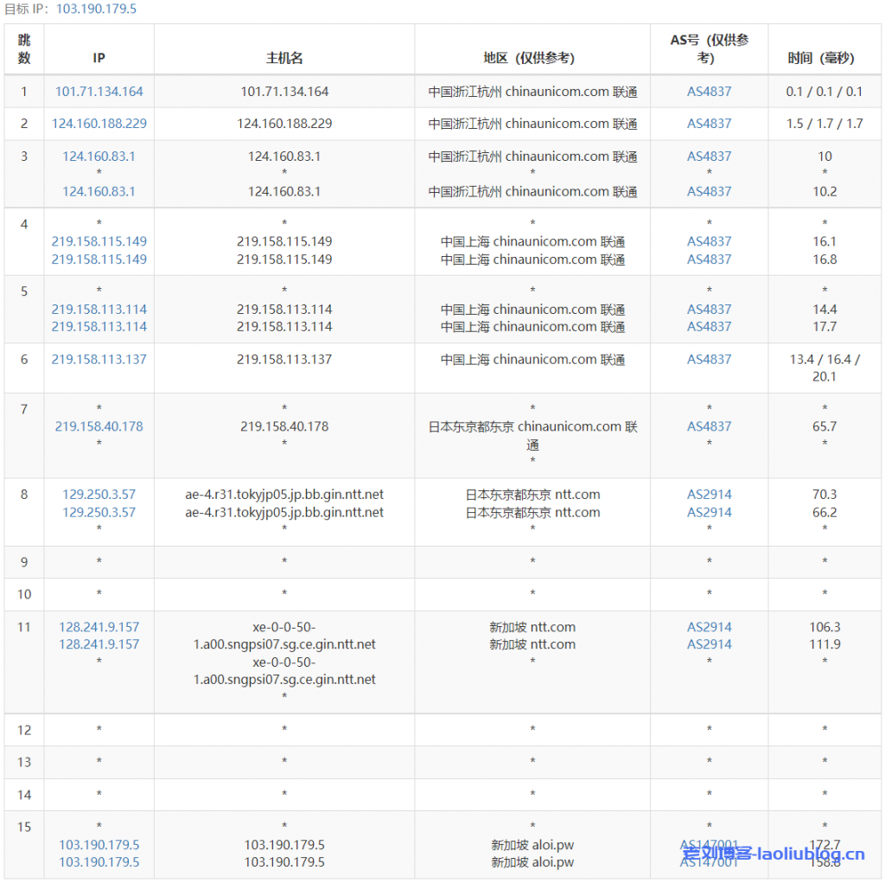Click IP link 101.71.134.164 in hop 1

(x=99, y=91)
